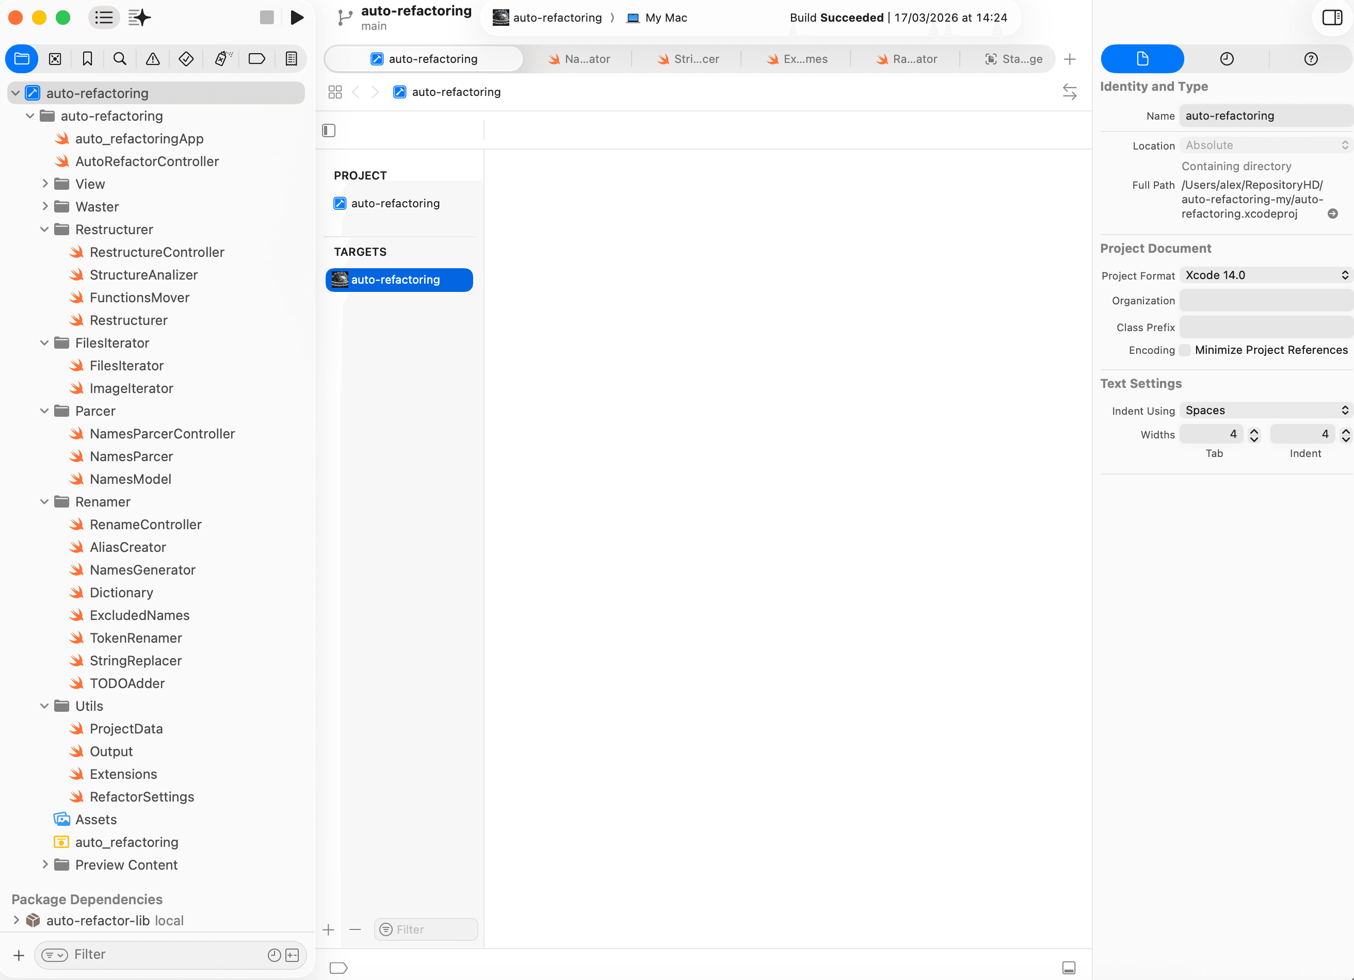Viewport: 1354px width, 980px height.
Task: Collapse the Restructurer group
Action: pyautogui.click(x=44, y=229)
